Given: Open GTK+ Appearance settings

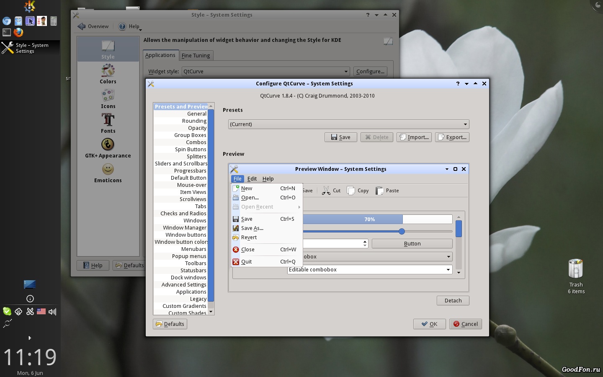Looking at the screenshot, I should coord(108,148).
